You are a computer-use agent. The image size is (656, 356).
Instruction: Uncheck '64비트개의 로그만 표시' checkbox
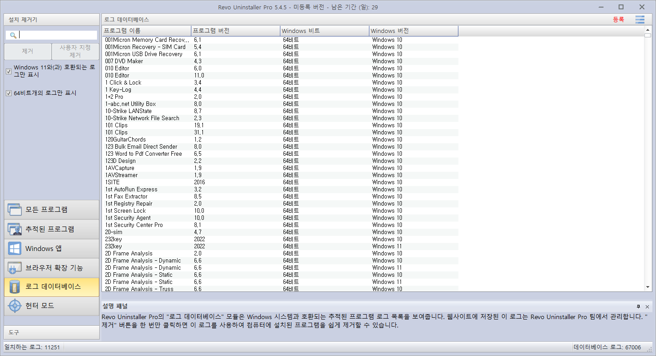(x=8, y=93)
